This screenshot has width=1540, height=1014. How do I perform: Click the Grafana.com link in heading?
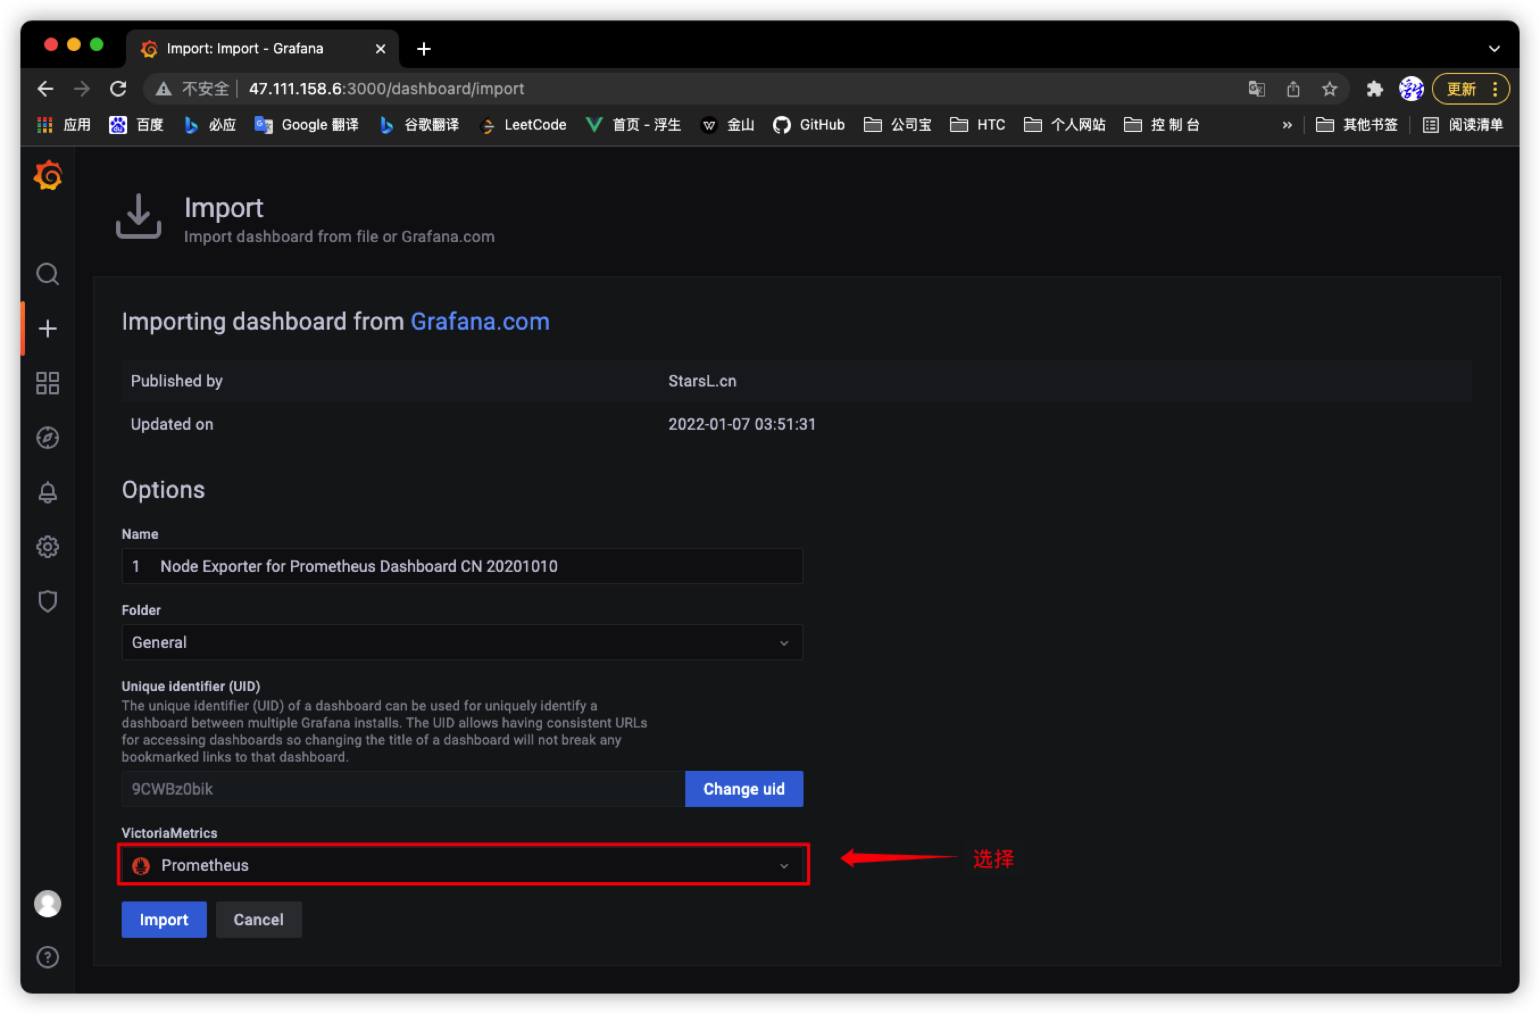[480, 322]
